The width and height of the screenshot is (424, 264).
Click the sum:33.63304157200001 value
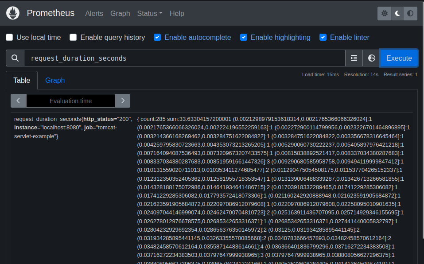tap(199, 119)
